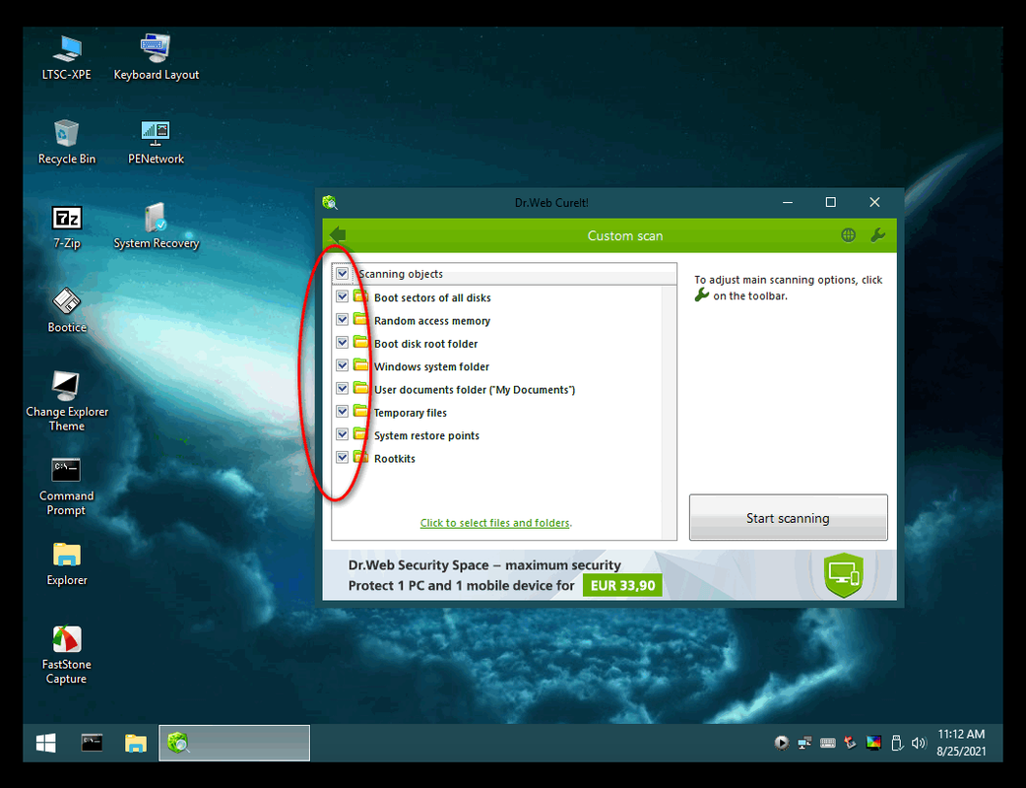Open the network tray icon

click(x=804, y=743)
